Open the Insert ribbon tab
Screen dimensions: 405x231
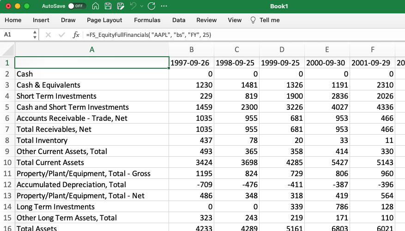point(41,20)
